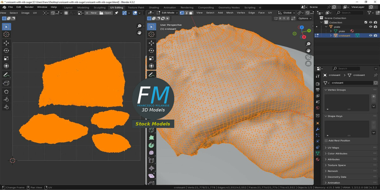Expand the croissant row in the outliner
Viewport: 380px width, 190px height.
pyautogui.click(x=331, y=35)
